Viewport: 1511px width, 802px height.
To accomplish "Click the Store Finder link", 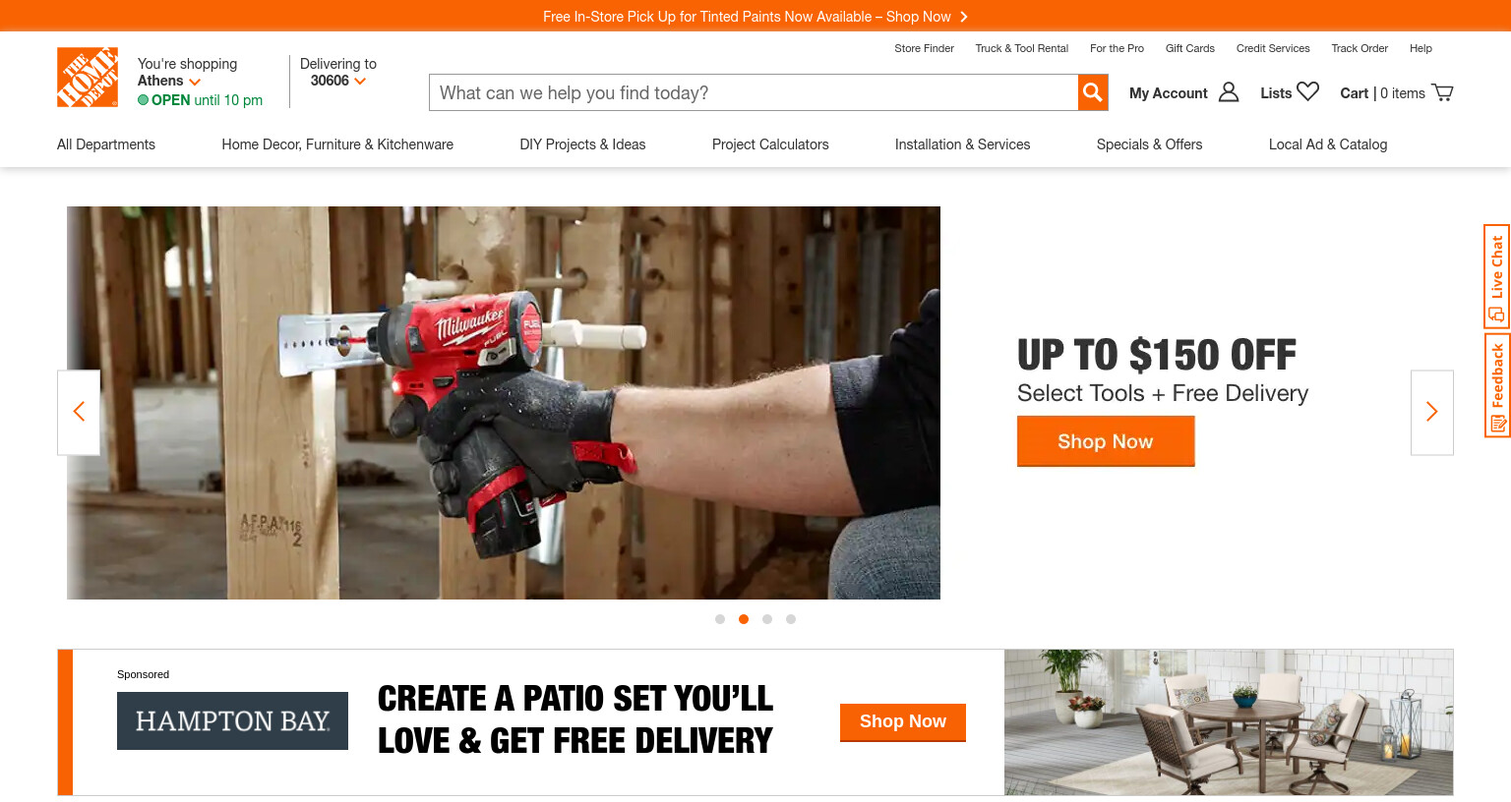I will pos(924,48).
